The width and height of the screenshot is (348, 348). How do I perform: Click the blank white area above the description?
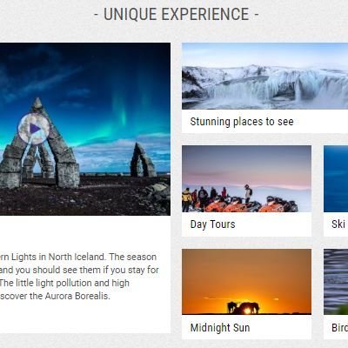point(85,232)
